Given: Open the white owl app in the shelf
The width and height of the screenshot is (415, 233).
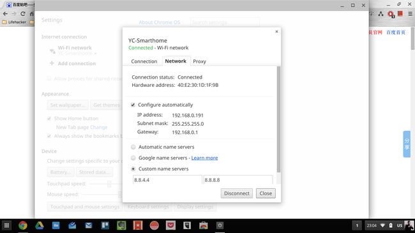Looking at the screenshot, I should click(187, 225).
